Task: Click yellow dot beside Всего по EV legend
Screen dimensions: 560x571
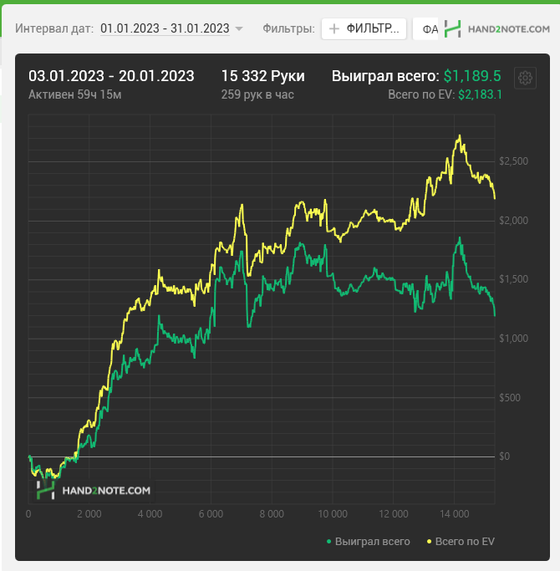Action: click(x=429, y=542)
